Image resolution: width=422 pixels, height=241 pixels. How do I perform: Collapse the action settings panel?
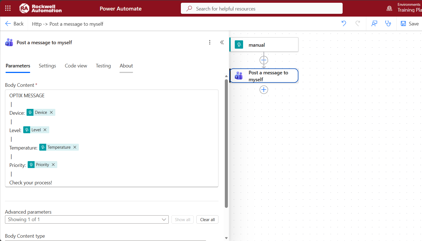222,42
